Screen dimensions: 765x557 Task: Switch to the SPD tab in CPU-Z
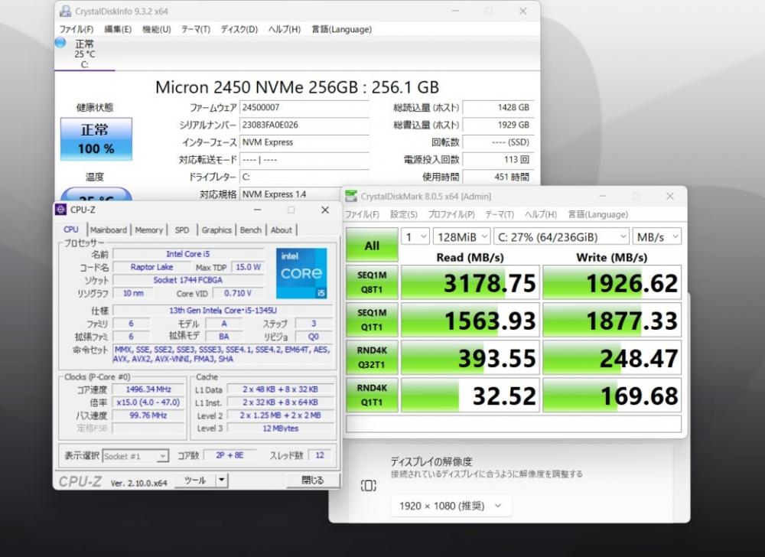[182, 230]
